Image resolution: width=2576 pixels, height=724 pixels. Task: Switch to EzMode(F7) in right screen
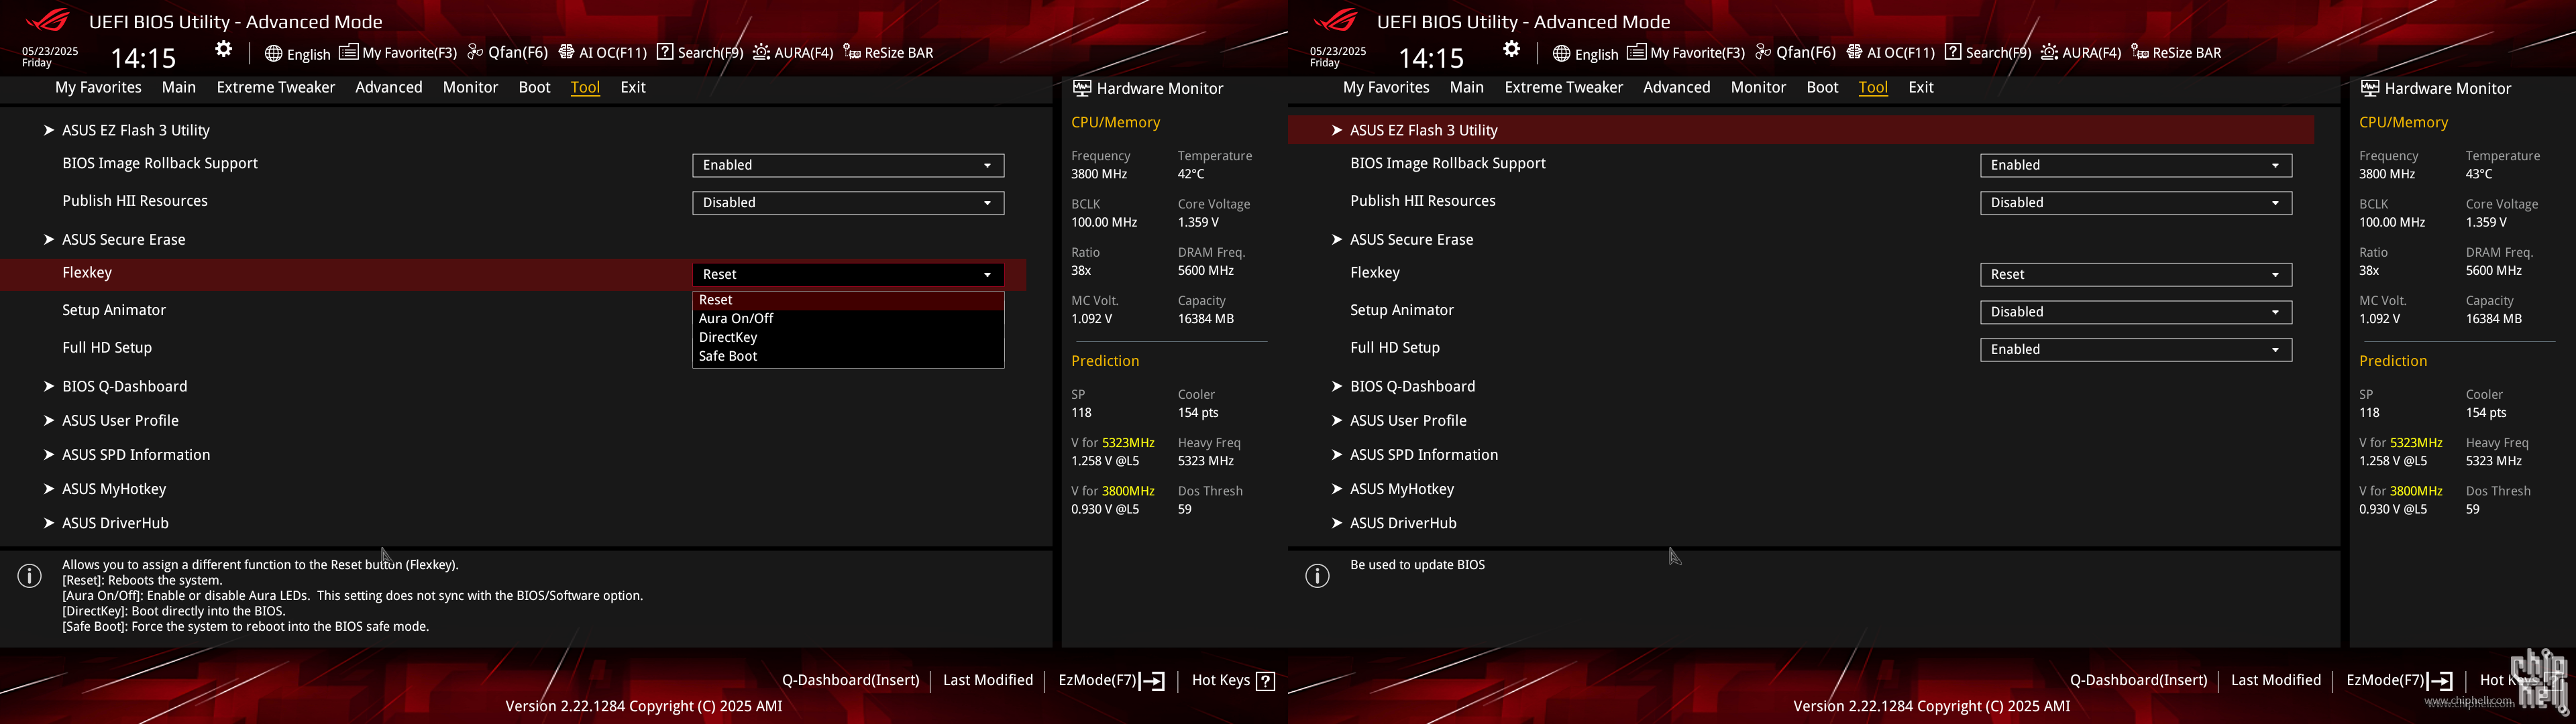coord(2399,680)
